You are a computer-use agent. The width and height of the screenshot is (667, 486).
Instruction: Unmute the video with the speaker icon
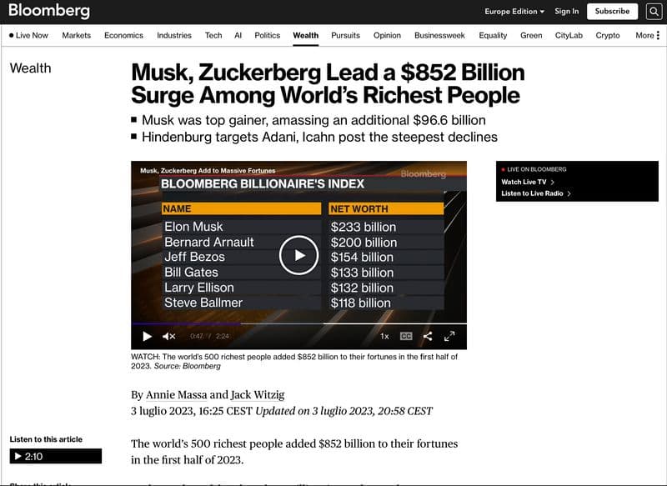tap(169, 336)
